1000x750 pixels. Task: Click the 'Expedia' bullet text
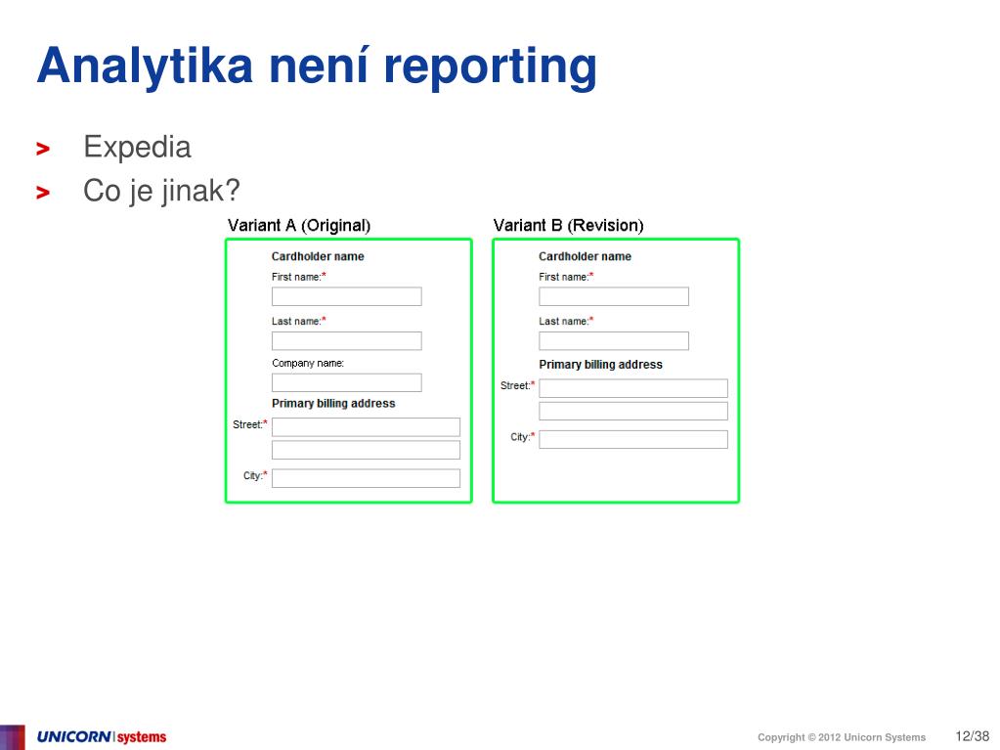click(137, 148)
